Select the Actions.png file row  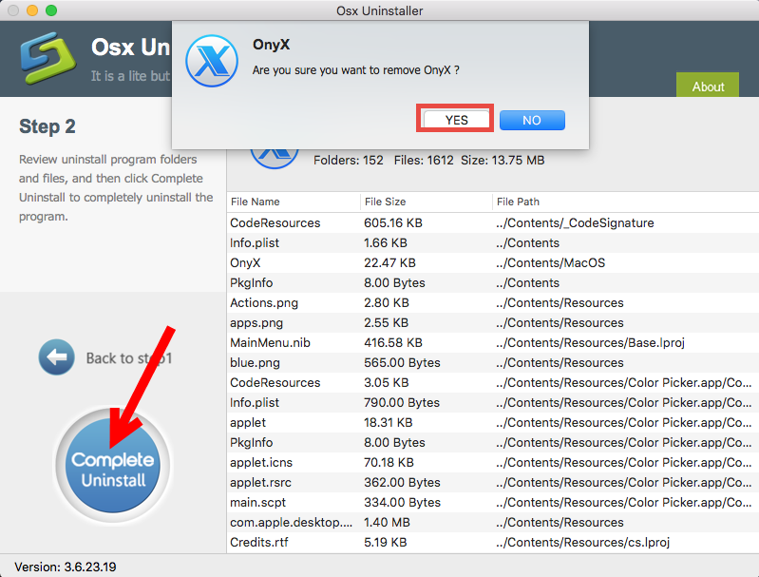(x=493, y=303)
